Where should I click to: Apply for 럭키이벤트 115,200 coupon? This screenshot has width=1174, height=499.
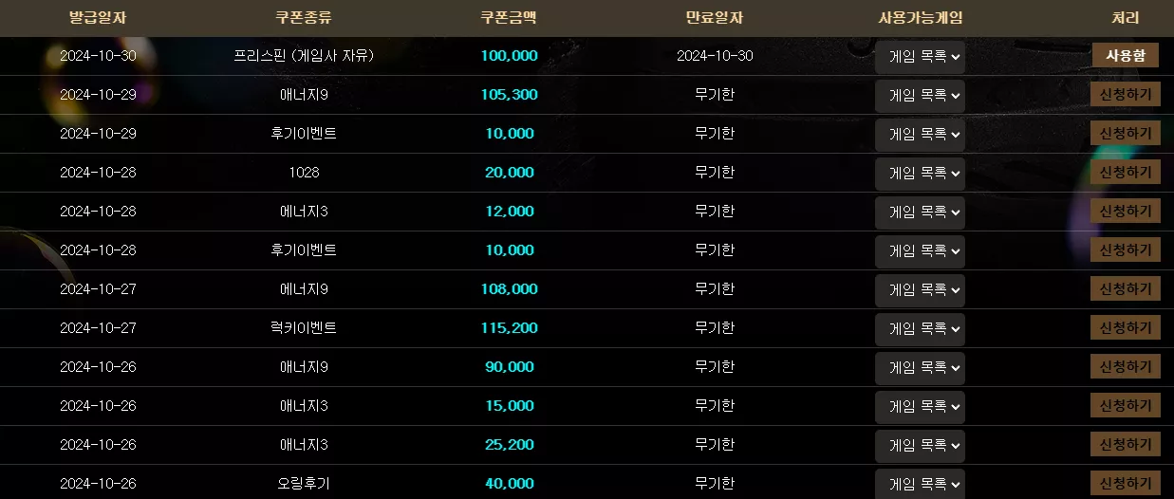1126,327
